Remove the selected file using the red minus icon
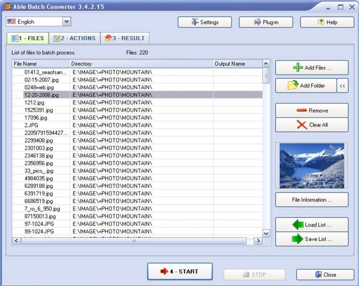This screenshot has width=359, height=286. coord(311,110)
